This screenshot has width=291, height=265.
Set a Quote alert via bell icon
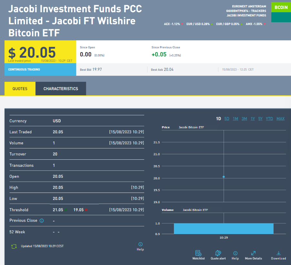point(218,253)
